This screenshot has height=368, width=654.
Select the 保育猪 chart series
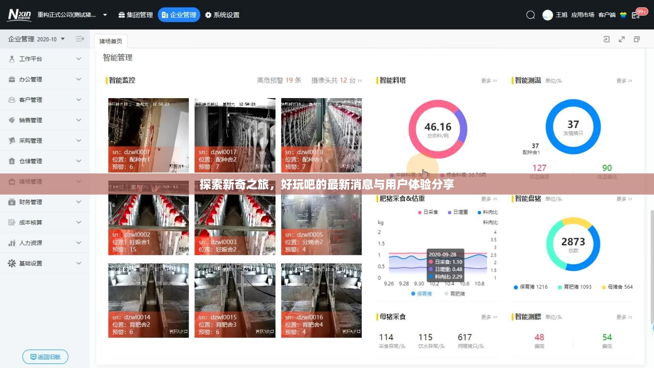coord(421,294)
